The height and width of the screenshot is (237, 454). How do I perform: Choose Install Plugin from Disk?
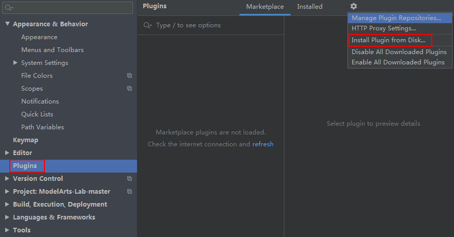388,40
